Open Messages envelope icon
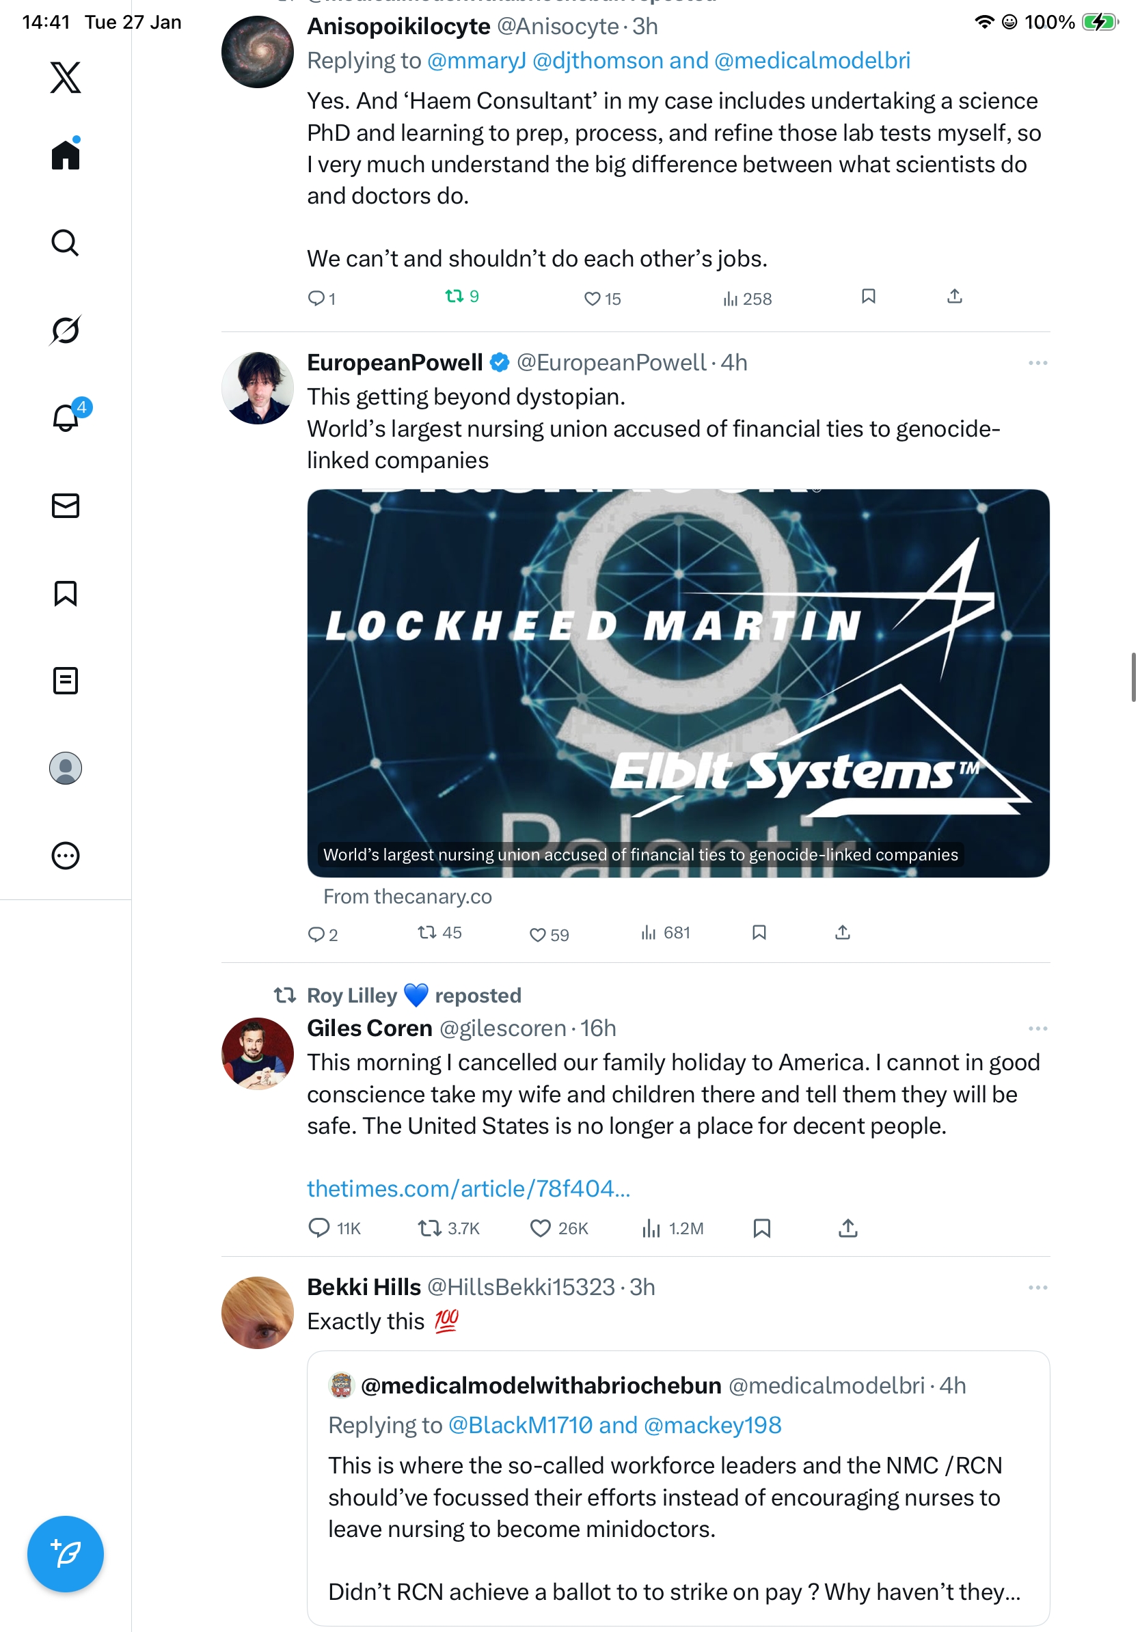 66,505
